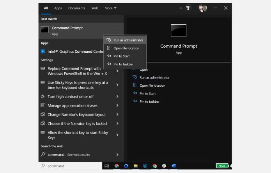Choose Pin to taskbar in context menu
The height and width of the screenshot is (173, 271).
tap(125, 64)
